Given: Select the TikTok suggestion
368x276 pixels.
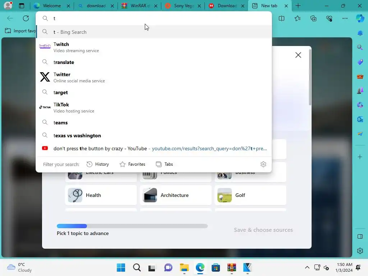Looking at the screenshot, I should click(154, 107).
